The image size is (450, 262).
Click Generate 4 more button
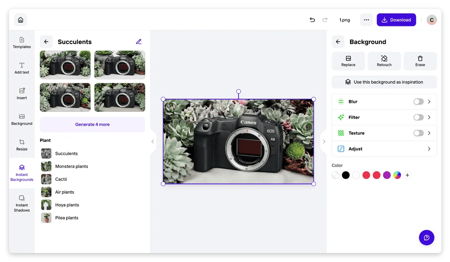click(92, 124)
